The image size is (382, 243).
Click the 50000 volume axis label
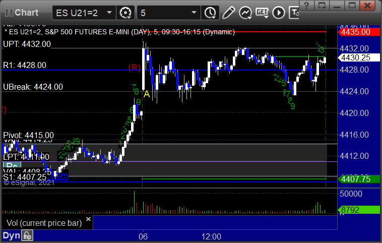click(x=351, y=194)
